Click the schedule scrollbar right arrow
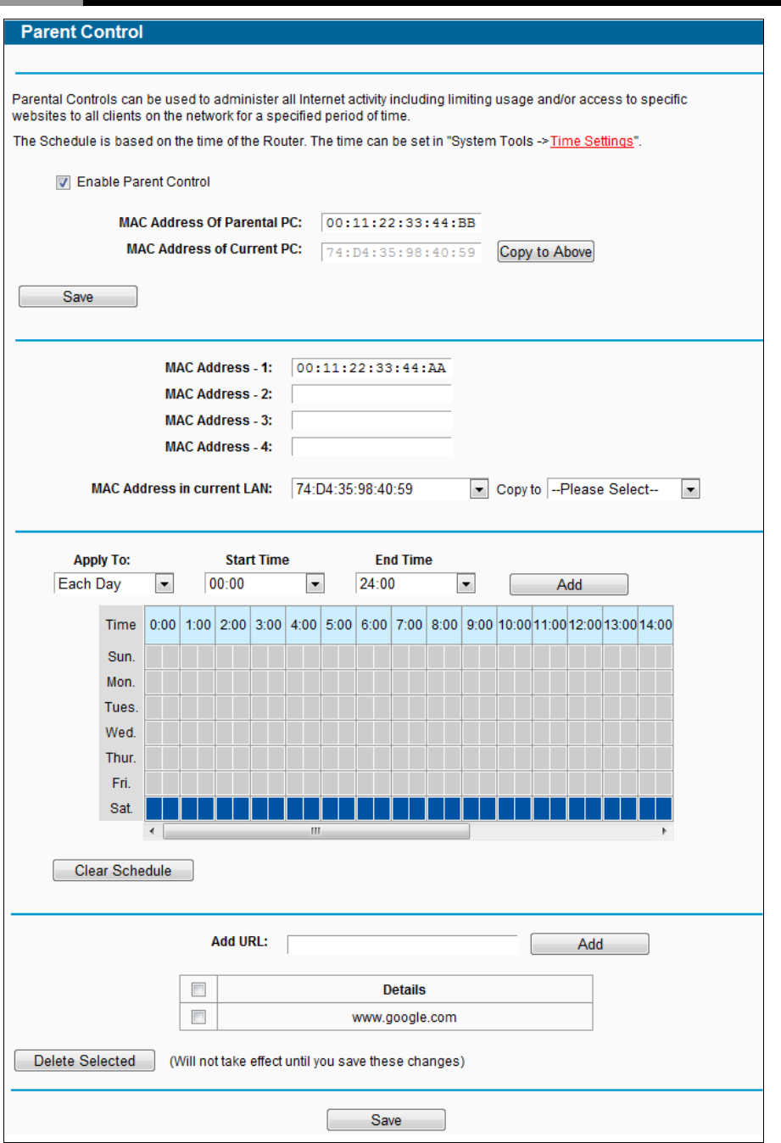Screen dimensions: 781x1143 tap(665, 831)
